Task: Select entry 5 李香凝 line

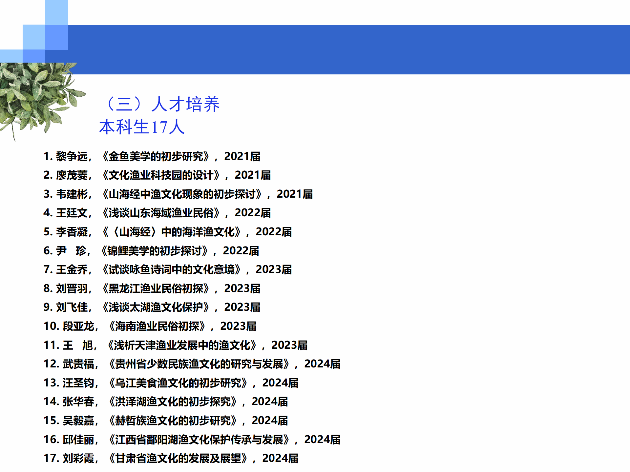Action: [167, 232]
